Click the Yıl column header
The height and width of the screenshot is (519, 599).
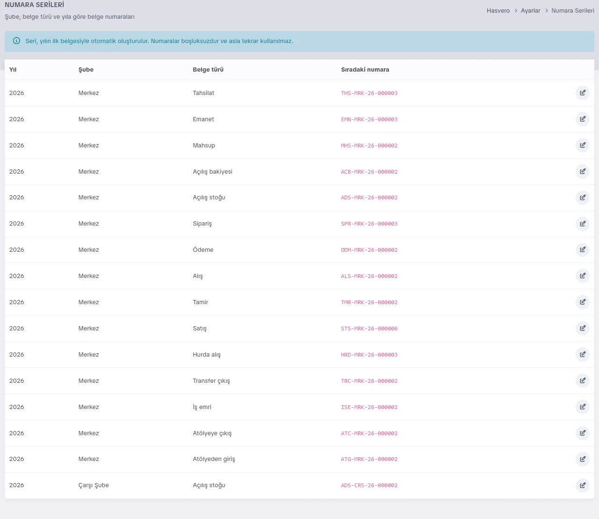pyautogui.click(x=13, y=69)
